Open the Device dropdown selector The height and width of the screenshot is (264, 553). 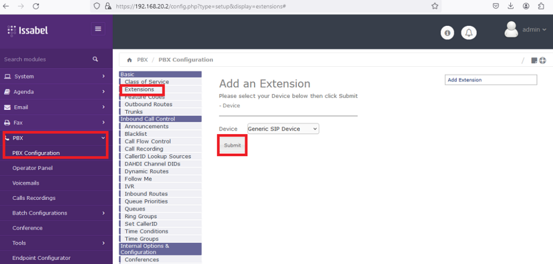pos(283,129)
